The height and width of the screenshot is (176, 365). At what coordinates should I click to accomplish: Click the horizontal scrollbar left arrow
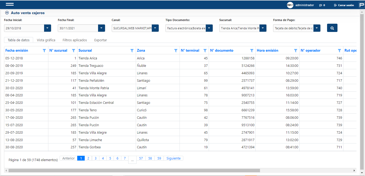pos(6,170)
